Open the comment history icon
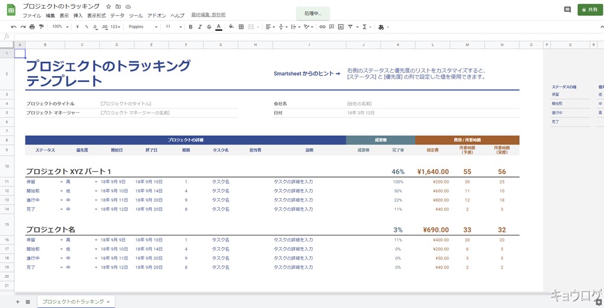 click(567, 9)
